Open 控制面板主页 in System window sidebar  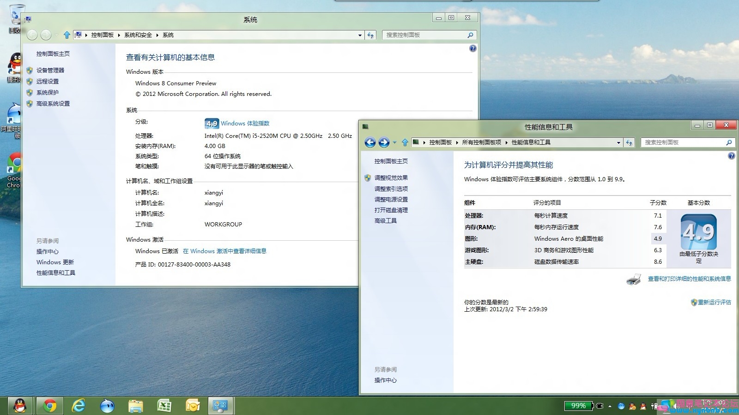point(53,54)
